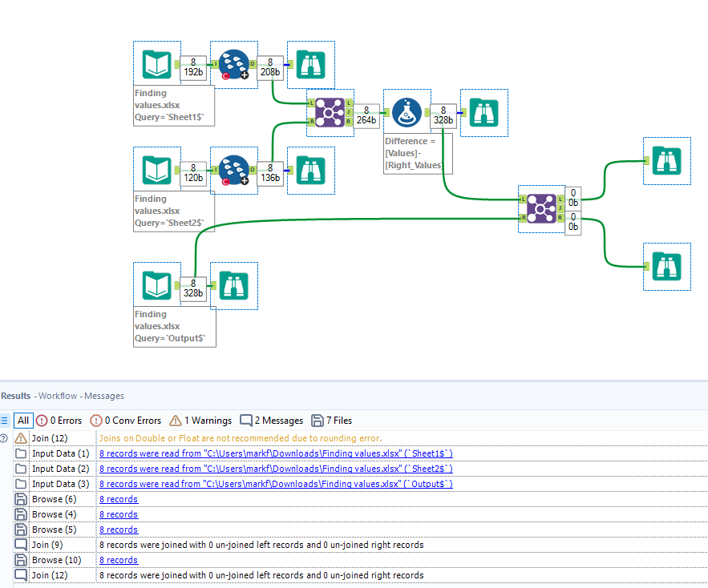Open Browse tool on second Join R output
708x588 pixels.
(666, 266)
